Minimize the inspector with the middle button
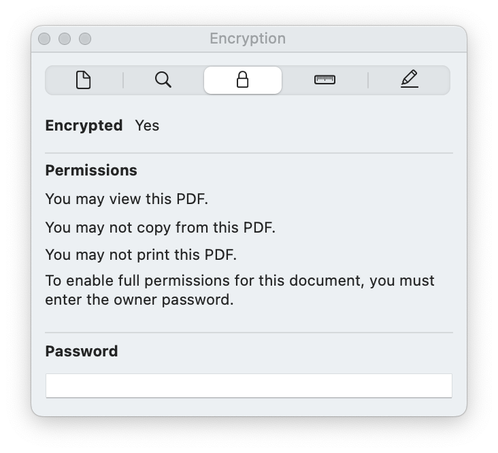Viewport: 498px width, 453px height. click(65, 39)
